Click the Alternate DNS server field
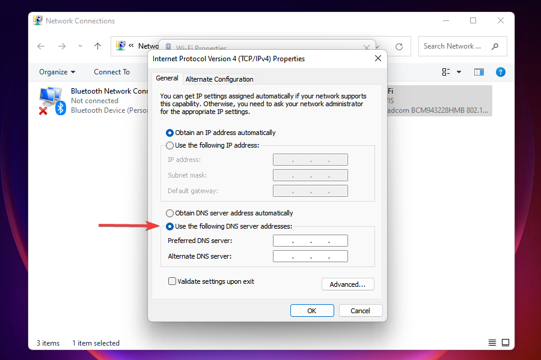The image size is (541, 360). pyautogui.click(x=310, y=256)
